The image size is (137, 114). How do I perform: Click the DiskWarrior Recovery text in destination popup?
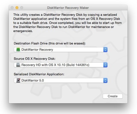click(37, 50)
